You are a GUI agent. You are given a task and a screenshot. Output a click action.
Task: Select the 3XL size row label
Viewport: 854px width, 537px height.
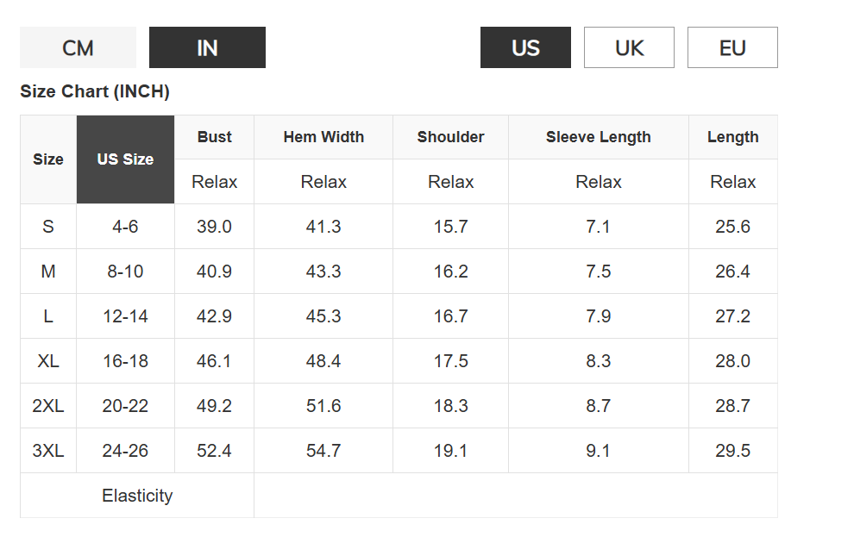coord(48,451)
